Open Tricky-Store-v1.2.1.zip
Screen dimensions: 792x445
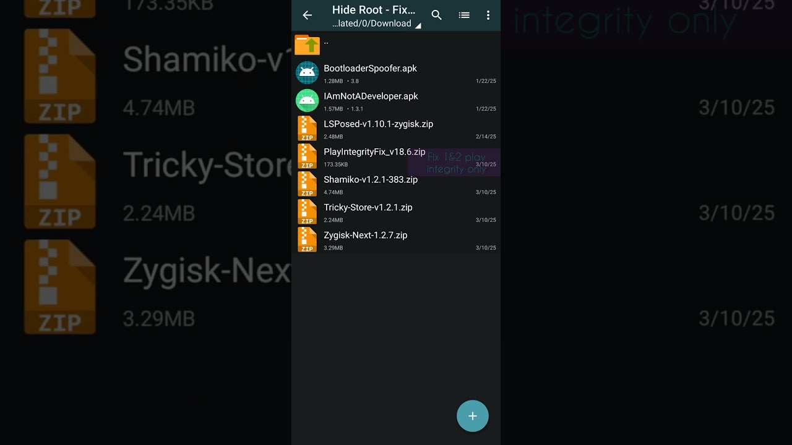(368, 208)
